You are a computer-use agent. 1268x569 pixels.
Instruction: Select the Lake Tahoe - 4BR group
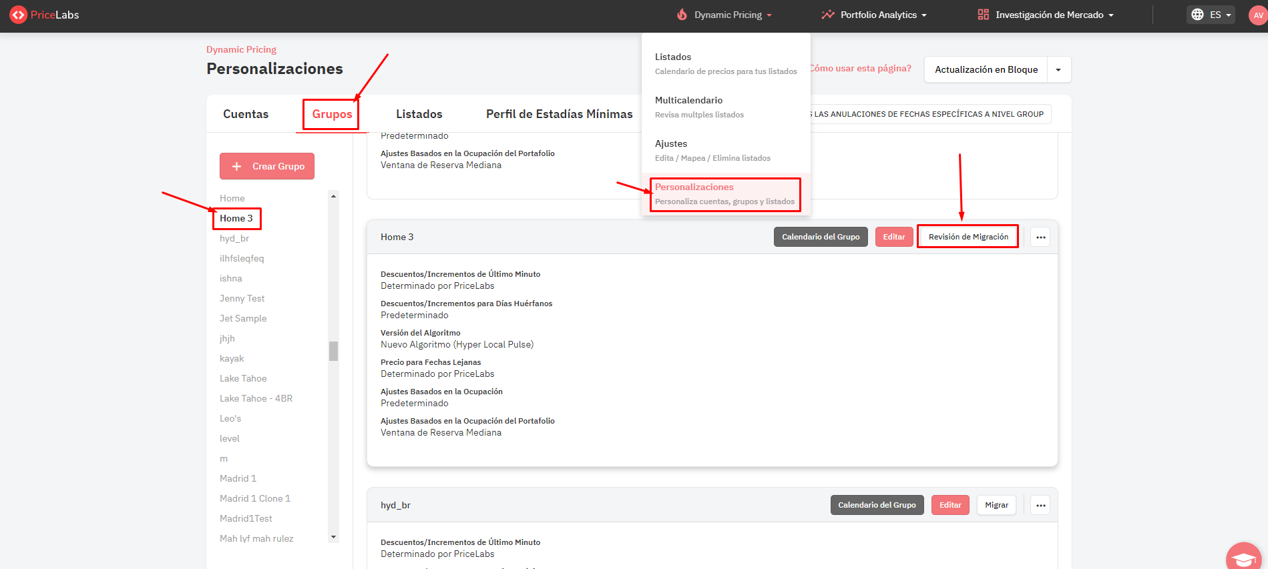point(256,398)
